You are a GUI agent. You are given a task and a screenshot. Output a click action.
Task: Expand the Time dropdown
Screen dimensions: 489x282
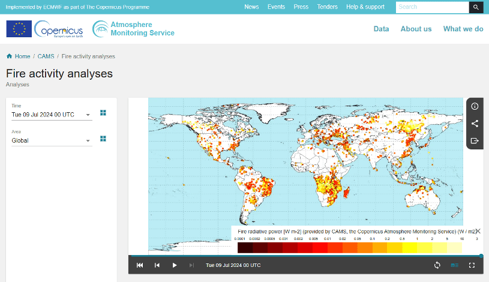click(88, 115)
